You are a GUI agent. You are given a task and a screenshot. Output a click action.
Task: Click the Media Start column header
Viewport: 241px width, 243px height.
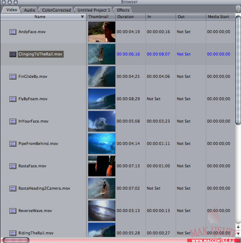[x=220, y=17]
